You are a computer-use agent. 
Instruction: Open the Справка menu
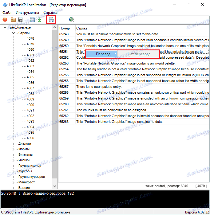[x=50, y=13]
